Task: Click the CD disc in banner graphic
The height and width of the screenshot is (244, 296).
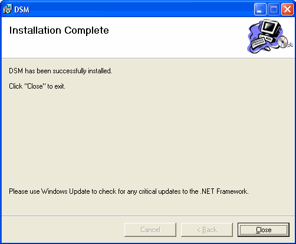Action: 283,42
